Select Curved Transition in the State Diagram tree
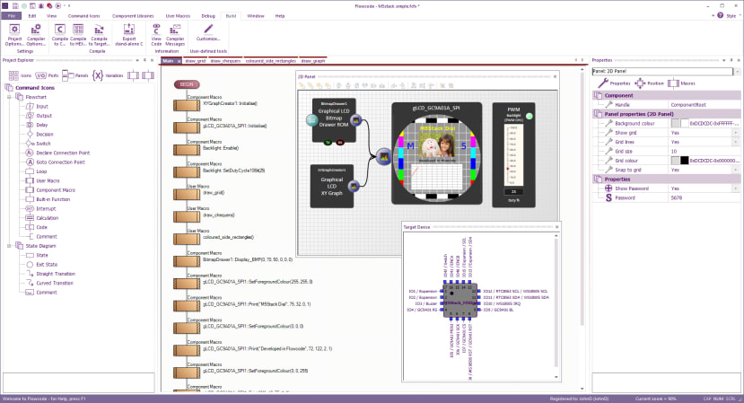The height and width of the screenshot is (403, 744). [x=55, y=283]
